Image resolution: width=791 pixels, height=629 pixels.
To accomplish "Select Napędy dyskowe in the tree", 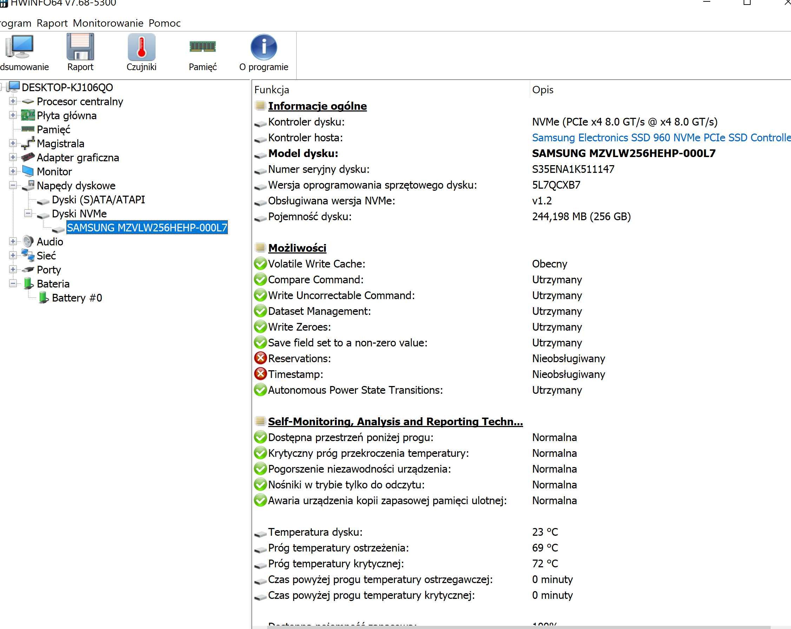I will [x=76, y=186].
